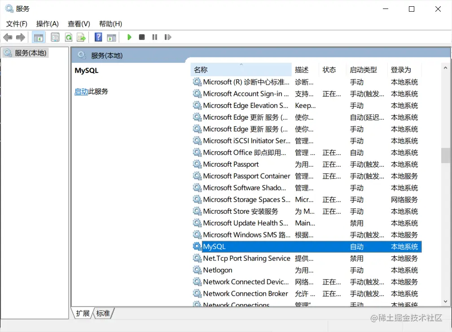Open the 操作(A) menu

tap(47, 24)
